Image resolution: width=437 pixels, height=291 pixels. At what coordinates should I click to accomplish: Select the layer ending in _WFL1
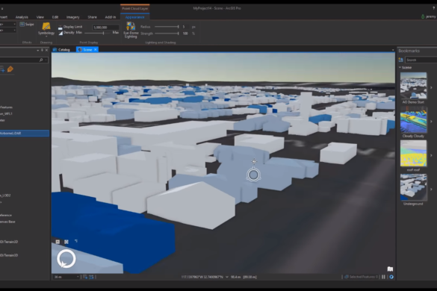tap(7, 113)
